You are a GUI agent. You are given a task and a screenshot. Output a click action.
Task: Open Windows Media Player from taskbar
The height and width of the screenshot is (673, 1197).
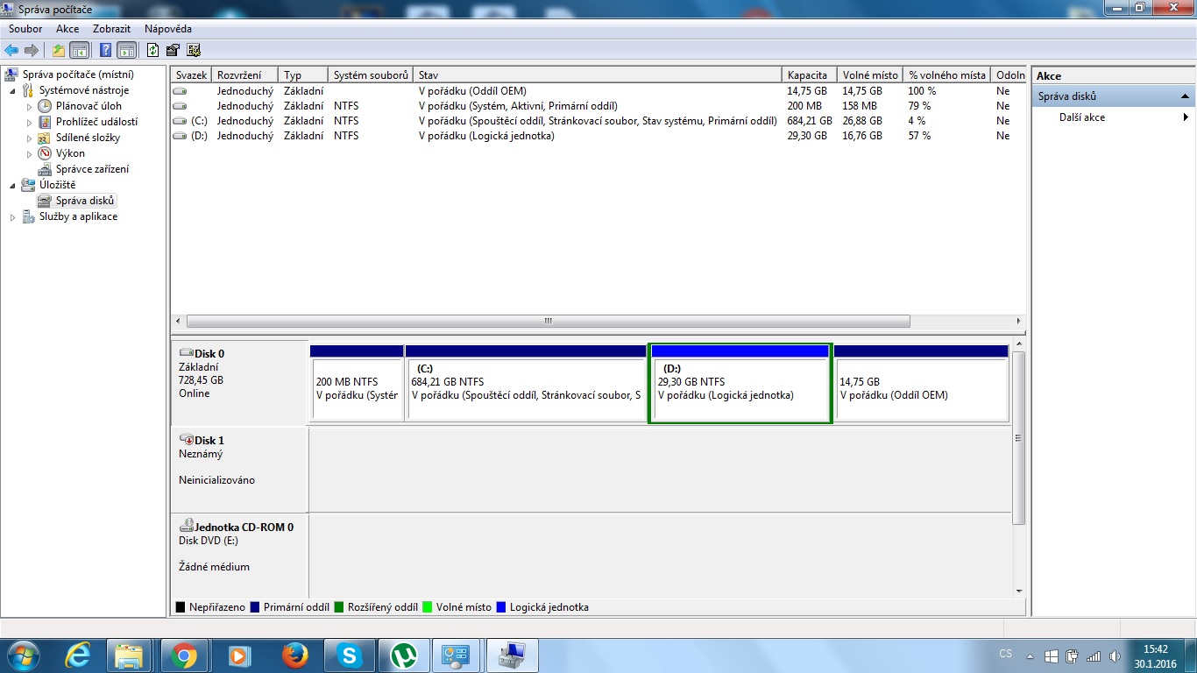238,655
